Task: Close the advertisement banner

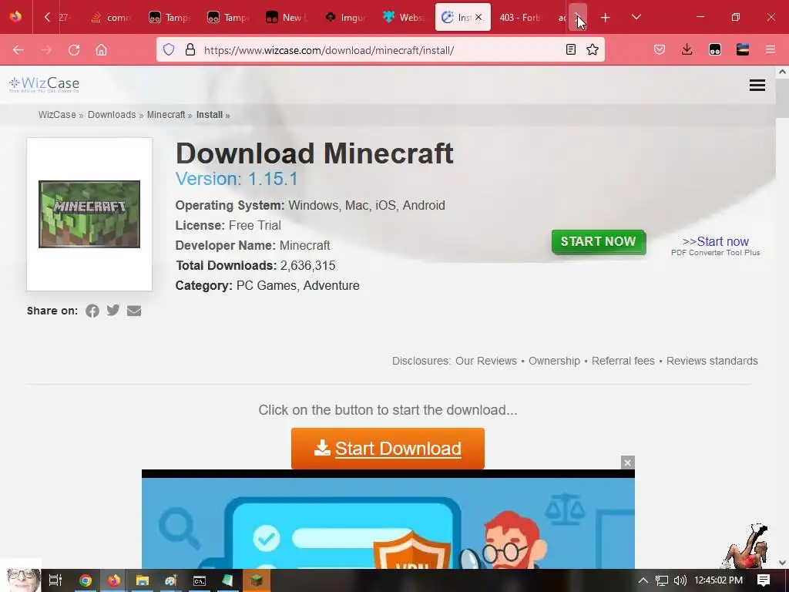Action: click(627, 462)
